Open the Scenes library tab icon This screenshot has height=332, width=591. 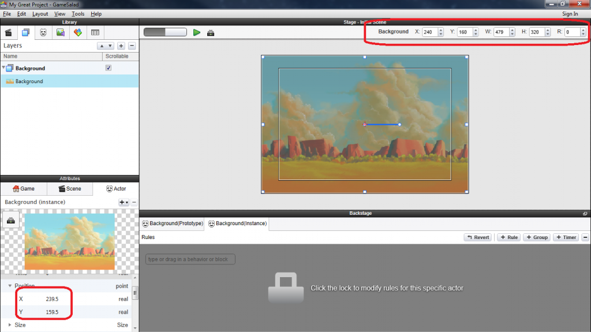(x=8, y=32)
